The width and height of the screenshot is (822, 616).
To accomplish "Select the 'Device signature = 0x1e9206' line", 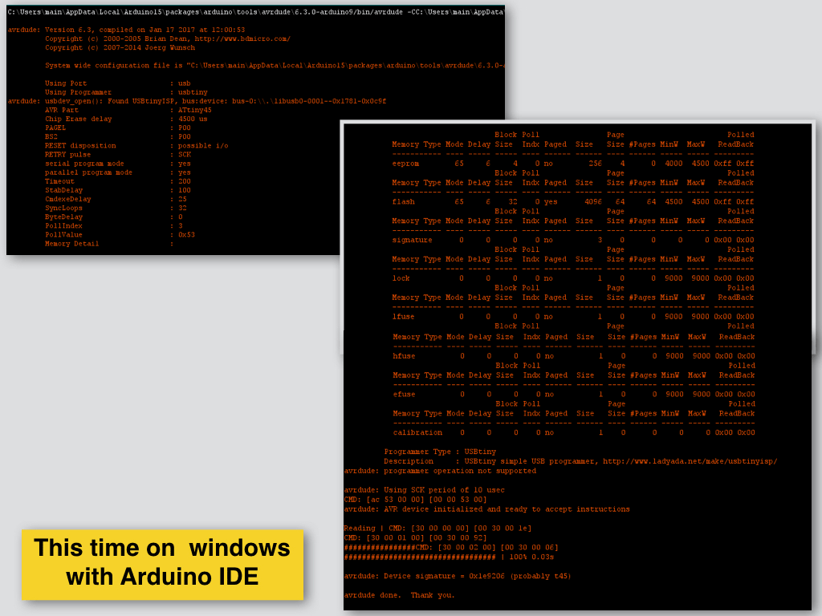I will tap(458, 576).
